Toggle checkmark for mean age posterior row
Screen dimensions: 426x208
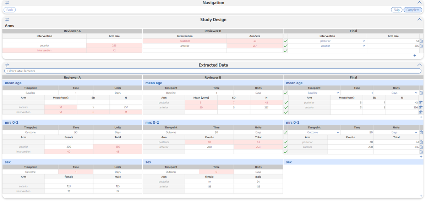(x=286, y=103)
